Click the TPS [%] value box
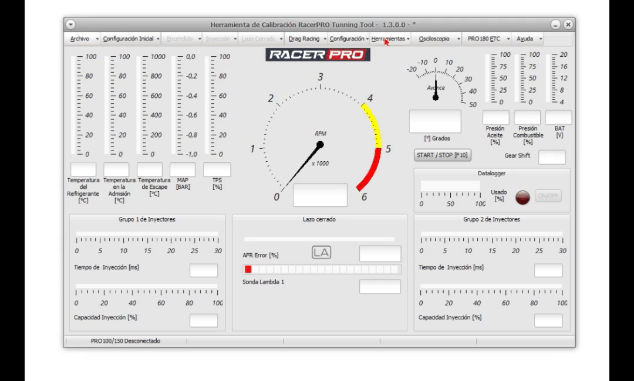The height and width of the screenshot is (381, 634). 217,169
